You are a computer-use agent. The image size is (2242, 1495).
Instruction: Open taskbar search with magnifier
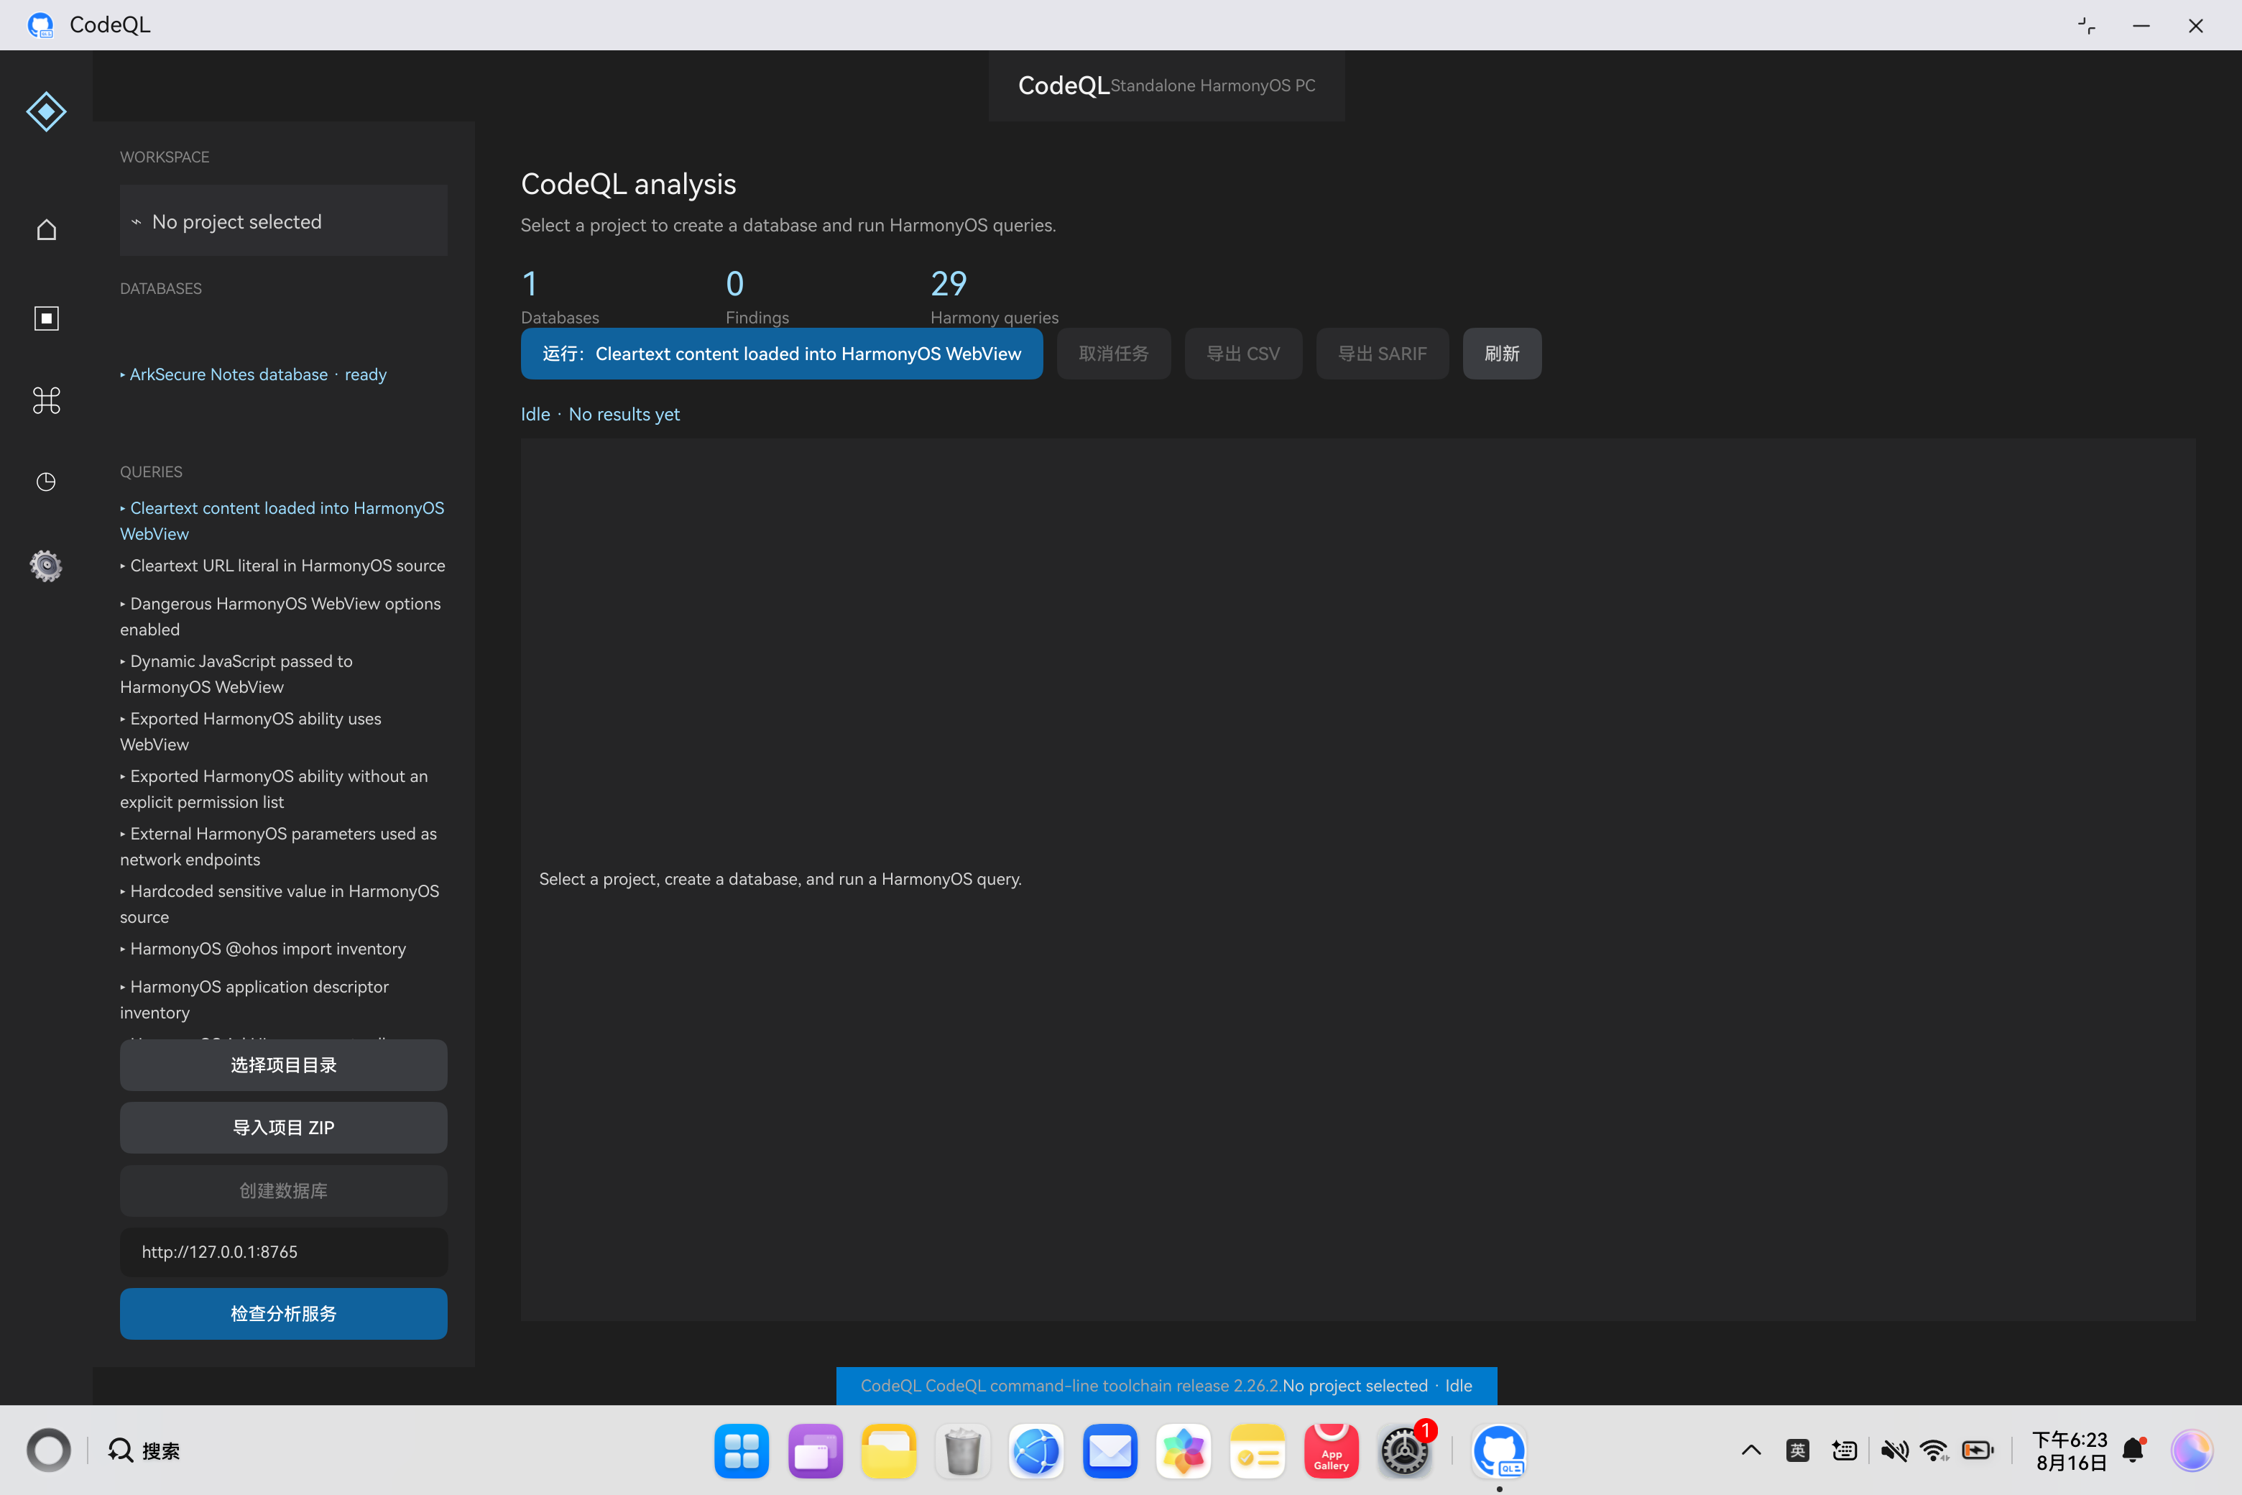click(144, 1450)
